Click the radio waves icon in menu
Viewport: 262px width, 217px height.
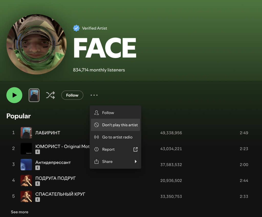(x=96, y=137)
